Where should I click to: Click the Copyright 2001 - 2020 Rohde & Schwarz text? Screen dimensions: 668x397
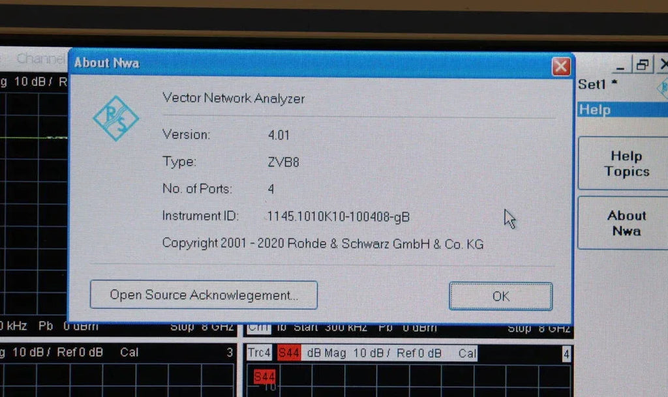[x=323, y=244]
